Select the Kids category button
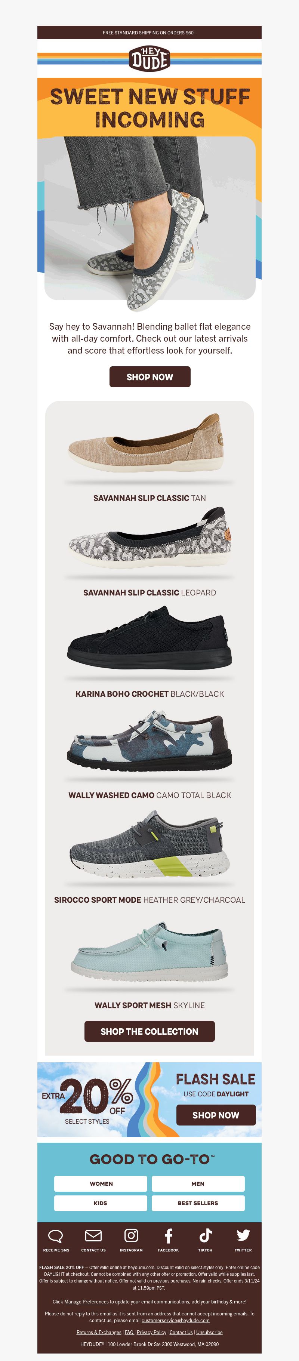The height and width of the screenshot is (1361, 299). [x=101, y=1203]
